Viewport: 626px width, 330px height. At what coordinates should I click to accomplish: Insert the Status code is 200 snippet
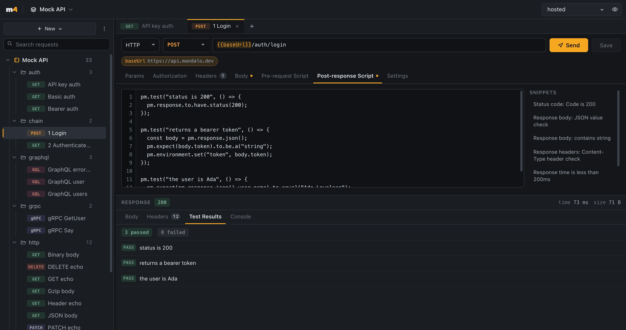[x=564, y=104]
